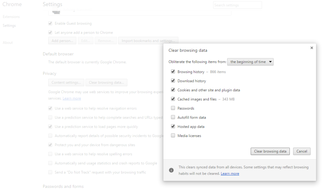
Task: Open the About page in sidebar
Action: click(8, 43)
